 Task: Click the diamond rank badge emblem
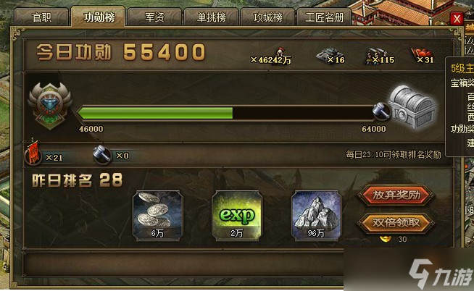coord(50,106)
